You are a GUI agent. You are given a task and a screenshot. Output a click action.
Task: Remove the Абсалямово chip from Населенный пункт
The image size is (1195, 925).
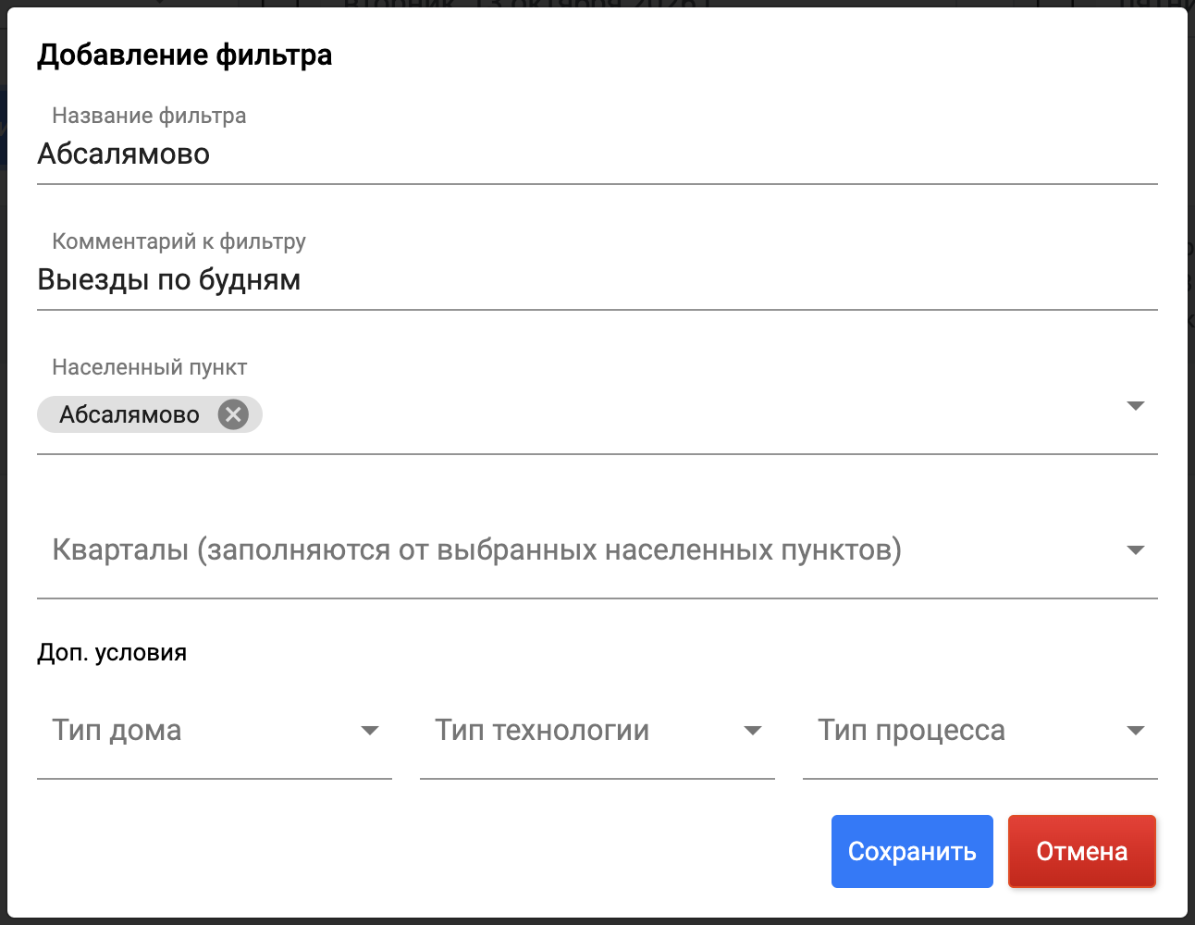tap(233, 414)
